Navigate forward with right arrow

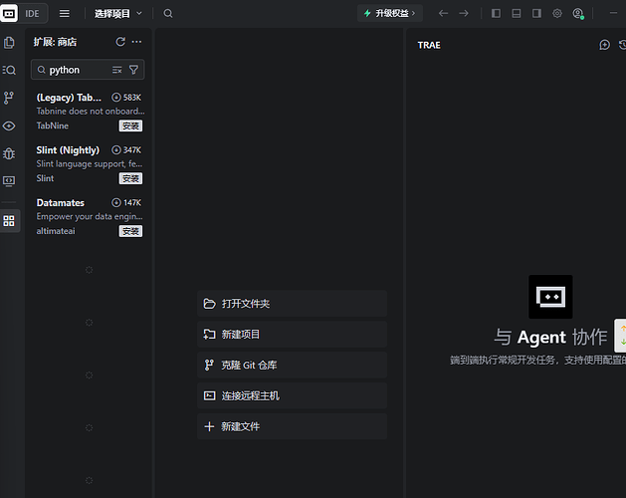pos(464,14)
